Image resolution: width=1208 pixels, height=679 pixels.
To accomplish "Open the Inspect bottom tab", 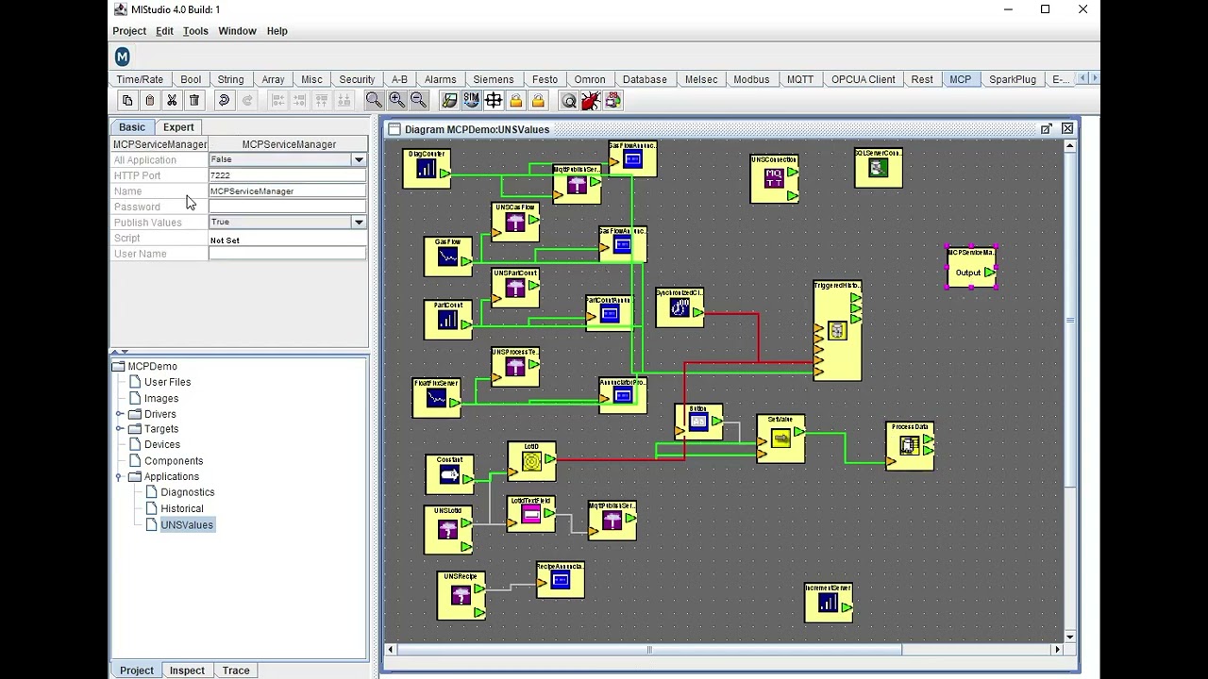I will (x=187, y=671).
